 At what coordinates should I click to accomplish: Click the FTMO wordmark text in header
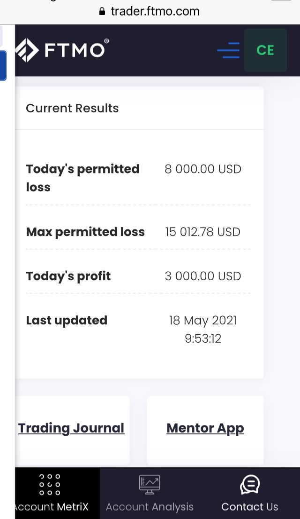tap(75, 50)
